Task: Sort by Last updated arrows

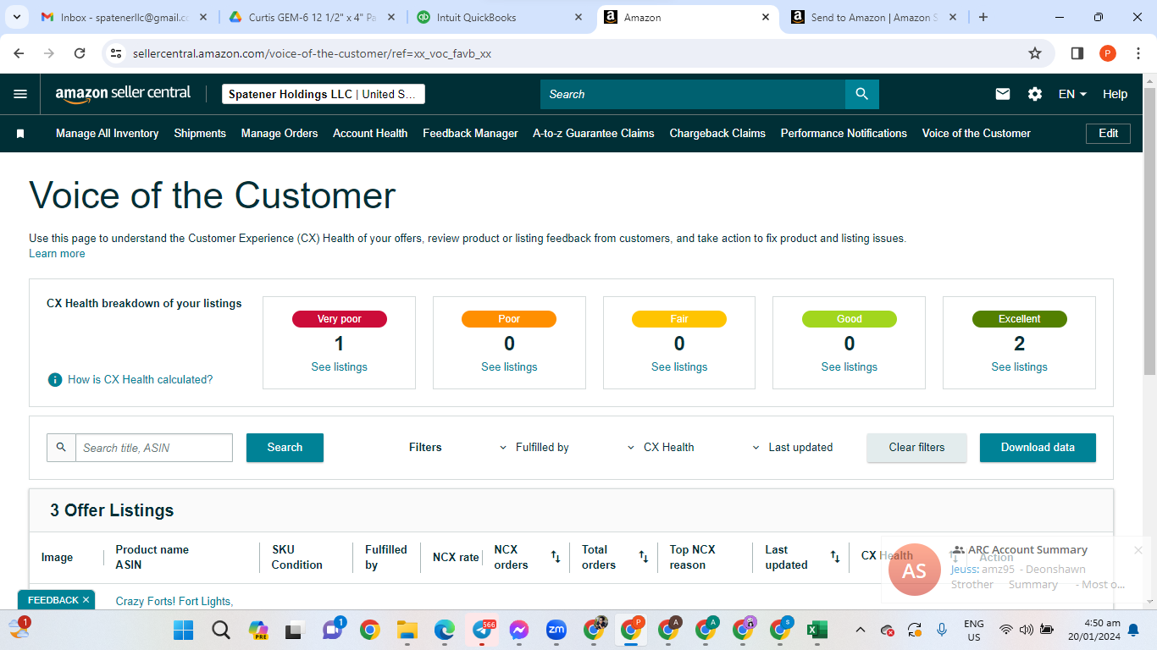Action: pyautogui.click(x=835, y=557)
